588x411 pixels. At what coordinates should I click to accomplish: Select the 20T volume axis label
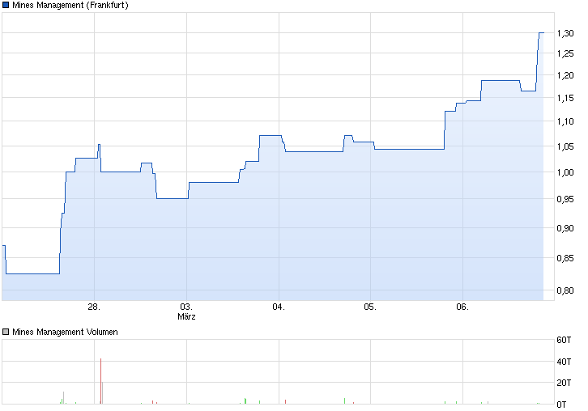pyautogui.click(x=564, y=383)
